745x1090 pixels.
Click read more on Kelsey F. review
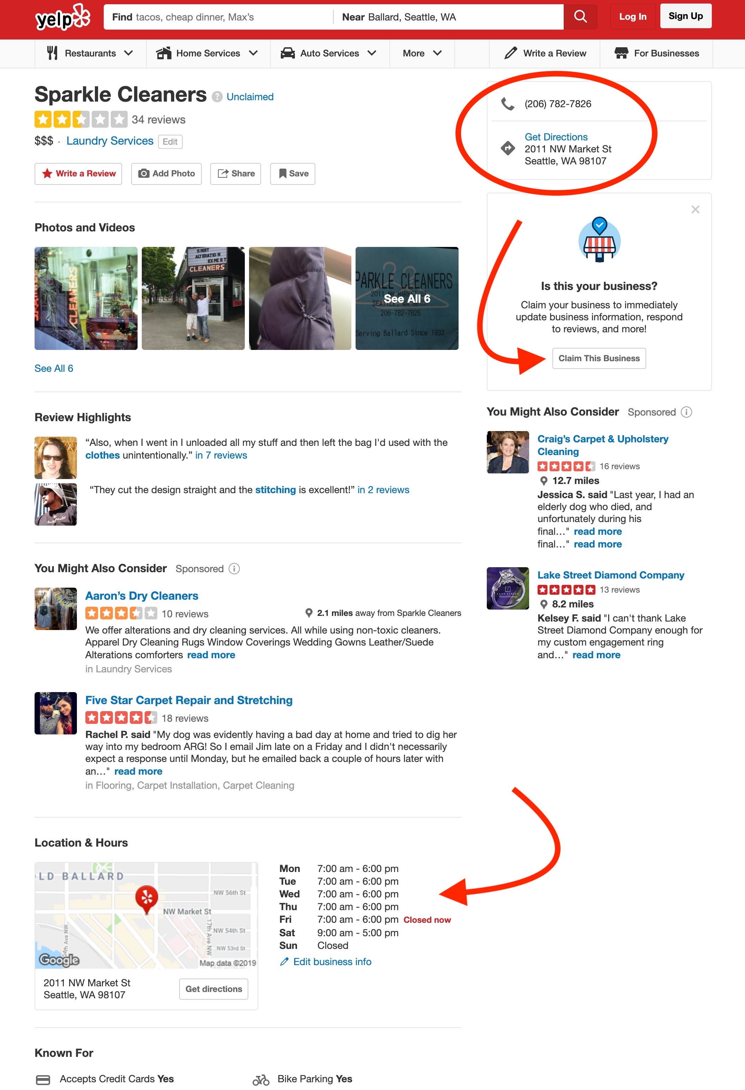pos(596,655)
